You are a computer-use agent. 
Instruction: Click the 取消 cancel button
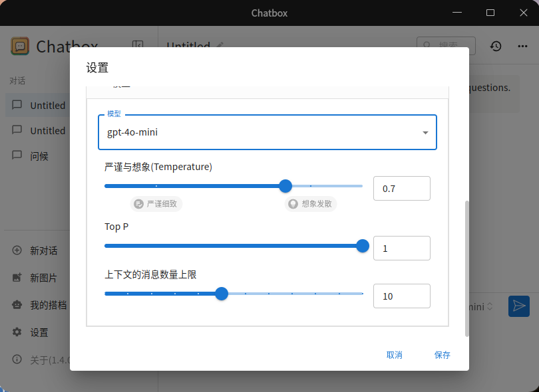tap(395, 355)
